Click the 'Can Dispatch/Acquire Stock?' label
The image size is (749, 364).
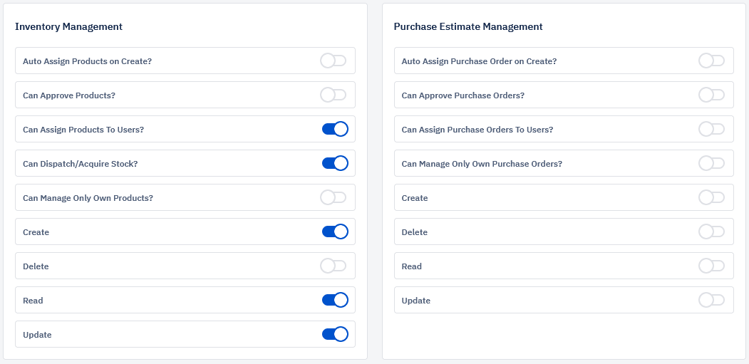(81, 164)
